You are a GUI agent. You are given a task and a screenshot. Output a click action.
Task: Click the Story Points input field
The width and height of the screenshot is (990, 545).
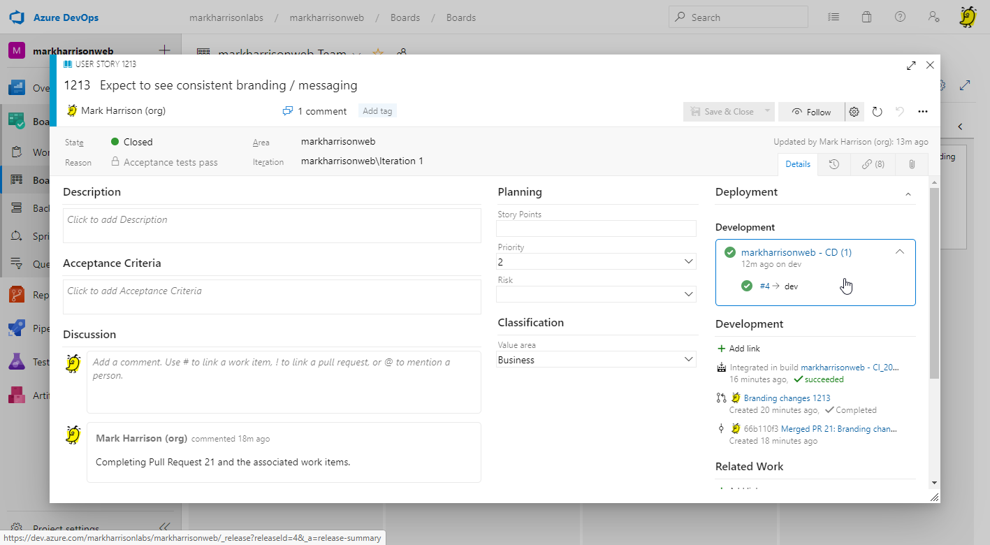pos(596,228)
